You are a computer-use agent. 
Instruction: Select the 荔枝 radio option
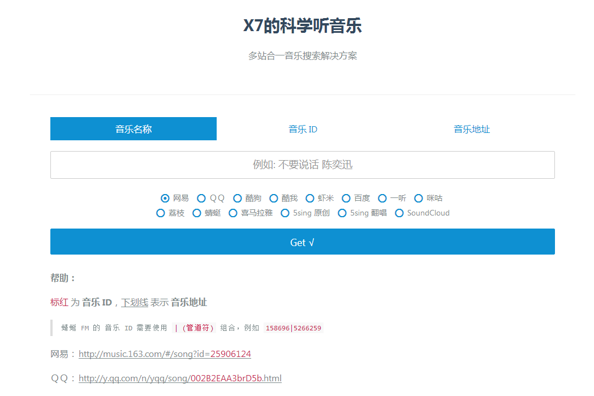[160, 213]
